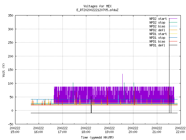Viewport: 186px width, 140px height.
Task: Click the 'NPD1 defl' legend label
Action: click(x=157, y=45)
